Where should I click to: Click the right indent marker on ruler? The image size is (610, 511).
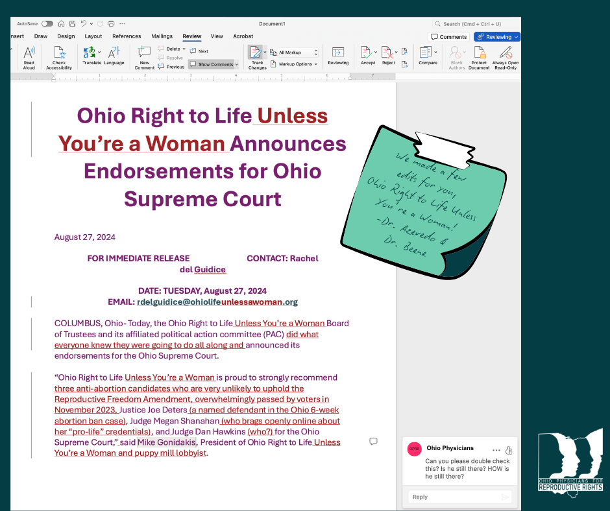[x=350, y=78]
